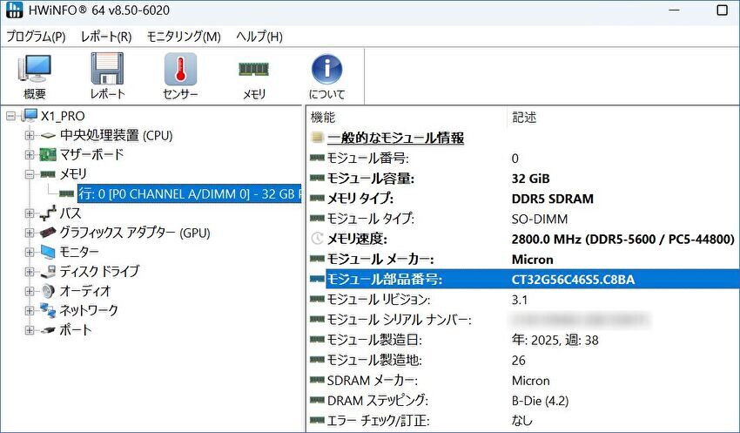Click the バス bus icon
This screenshot has width=740, height=433.
pos(48,213)
